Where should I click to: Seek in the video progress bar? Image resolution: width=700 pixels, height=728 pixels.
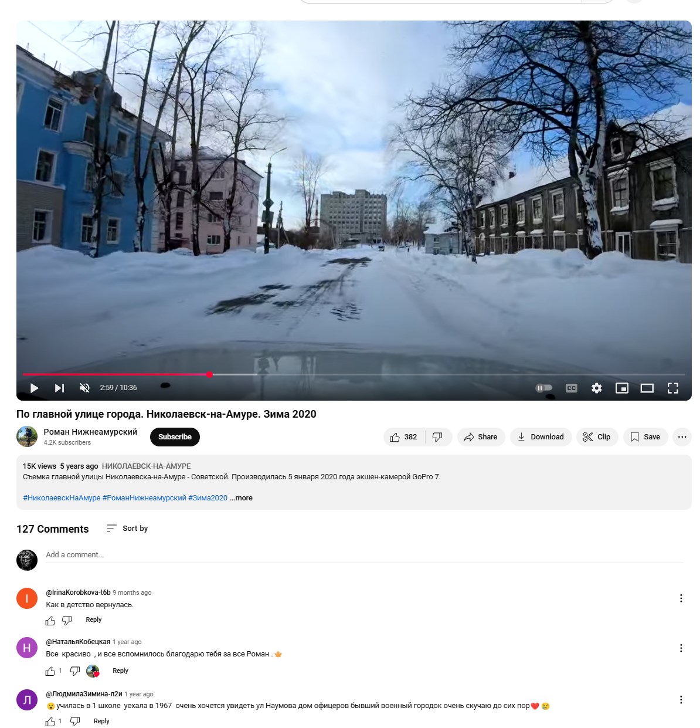(354, 374)
